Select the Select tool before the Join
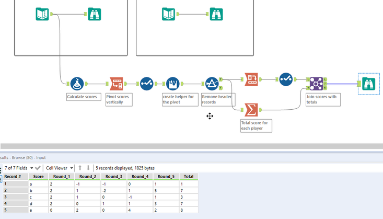 [x=286, y=79]
